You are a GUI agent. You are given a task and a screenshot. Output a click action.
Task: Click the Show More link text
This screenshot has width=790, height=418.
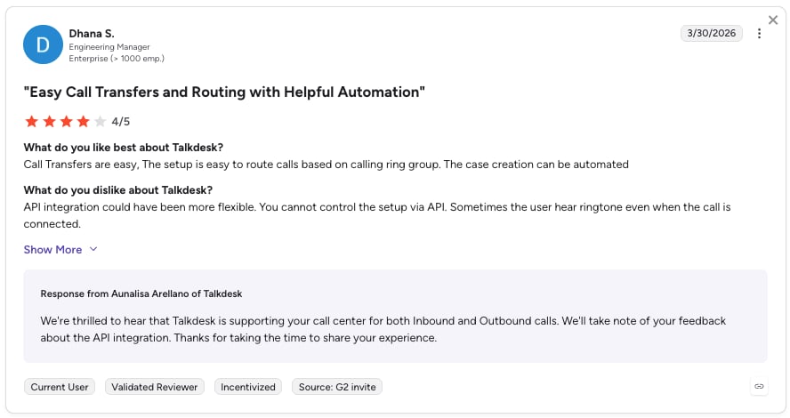(x=52, y=250)
